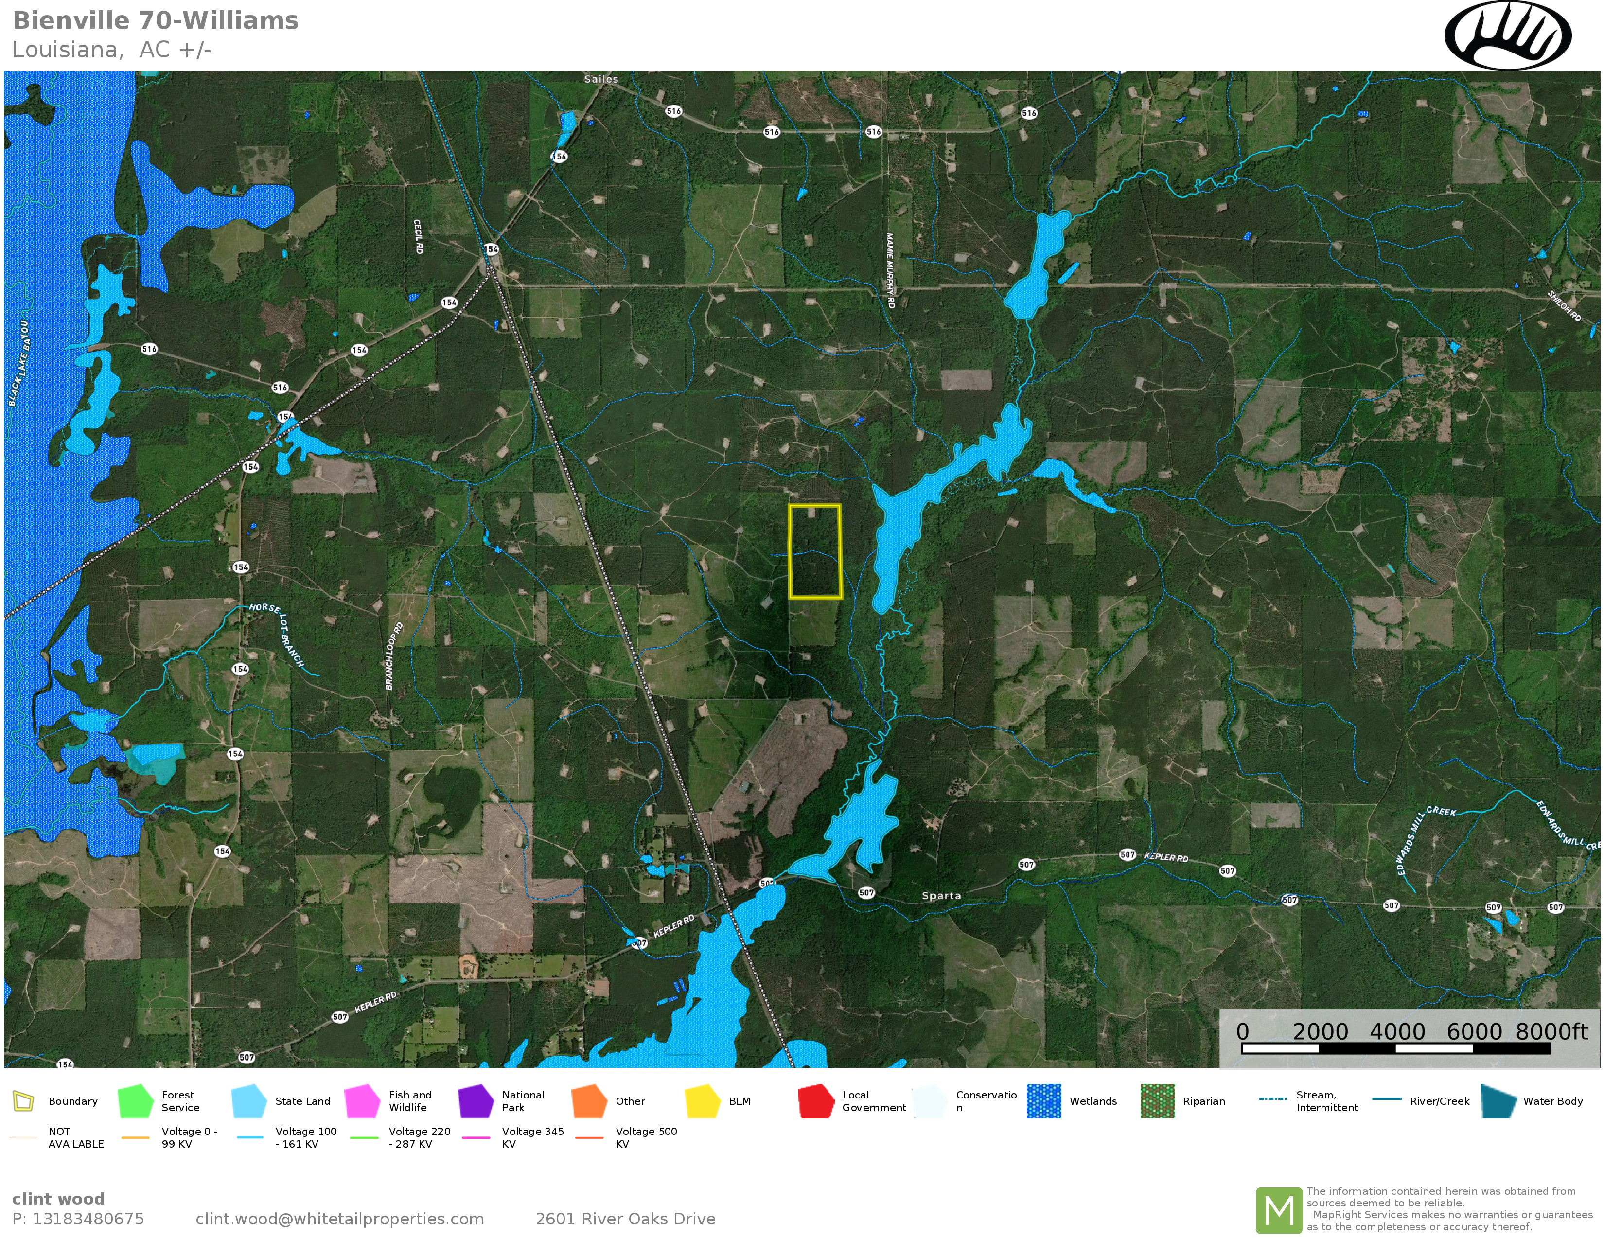The height and width of the screenshot is (1240, 1604).
Task: Click the Forest Service green legend swatch
Action: pos(135,1101)
